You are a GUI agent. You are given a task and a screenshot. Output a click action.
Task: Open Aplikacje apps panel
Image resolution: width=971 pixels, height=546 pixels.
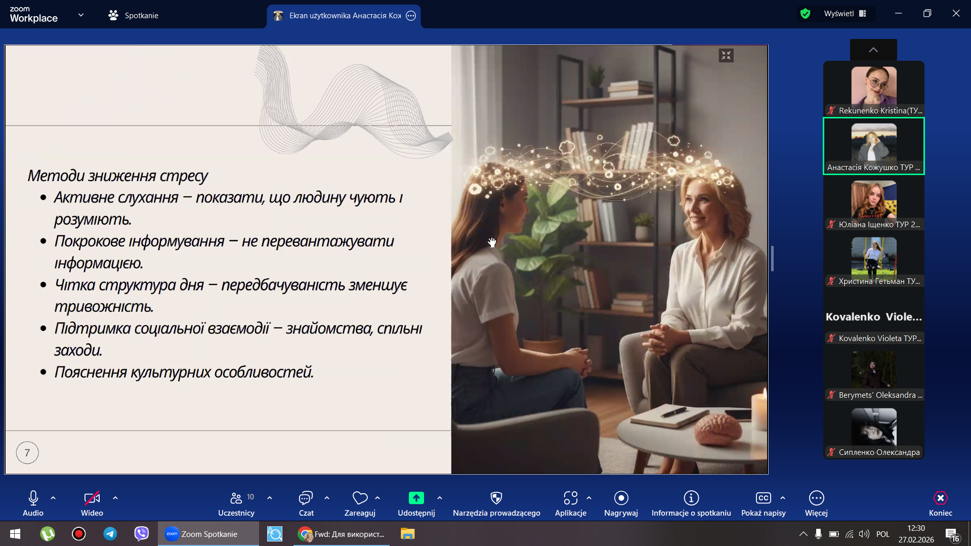(570, 503)
